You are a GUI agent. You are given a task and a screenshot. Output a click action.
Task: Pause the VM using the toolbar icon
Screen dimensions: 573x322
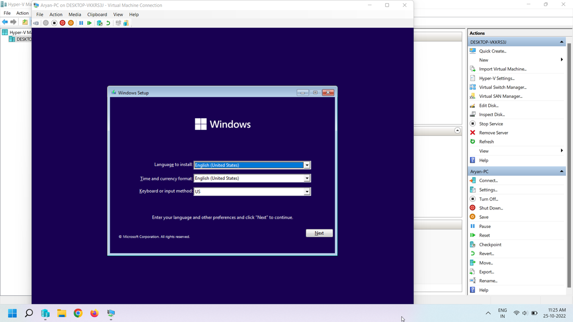(81, 23)
